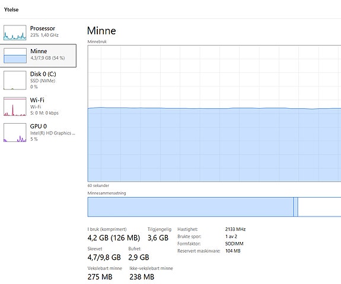
Task: Open the Prosessor mini graph thumbnail
Action: (15, 33)
